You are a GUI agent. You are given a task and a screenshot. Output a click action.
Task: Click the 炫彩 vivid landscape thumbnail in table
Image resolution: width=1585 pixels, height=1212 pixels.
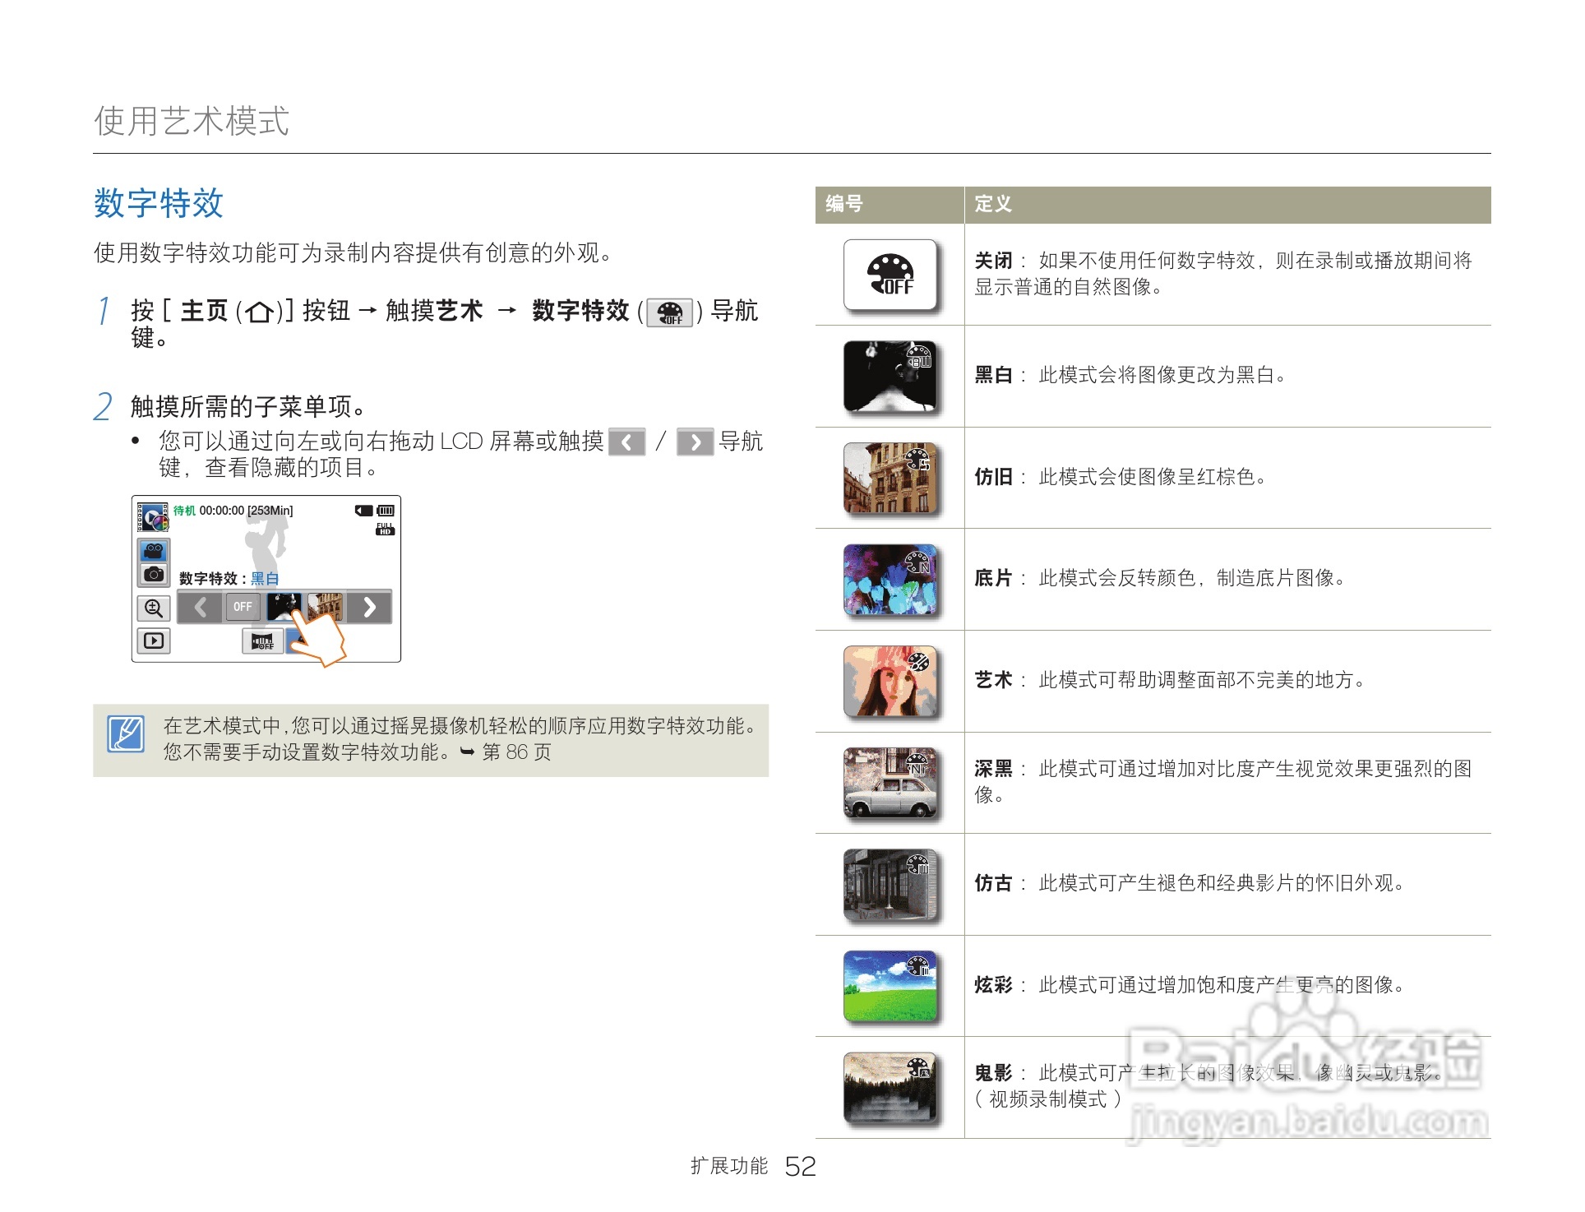click(x=890, y=987)
